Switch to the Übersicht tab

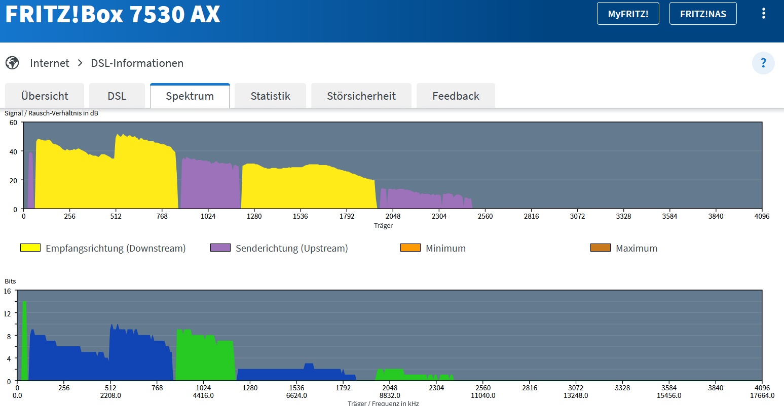(x=45, y=96)
